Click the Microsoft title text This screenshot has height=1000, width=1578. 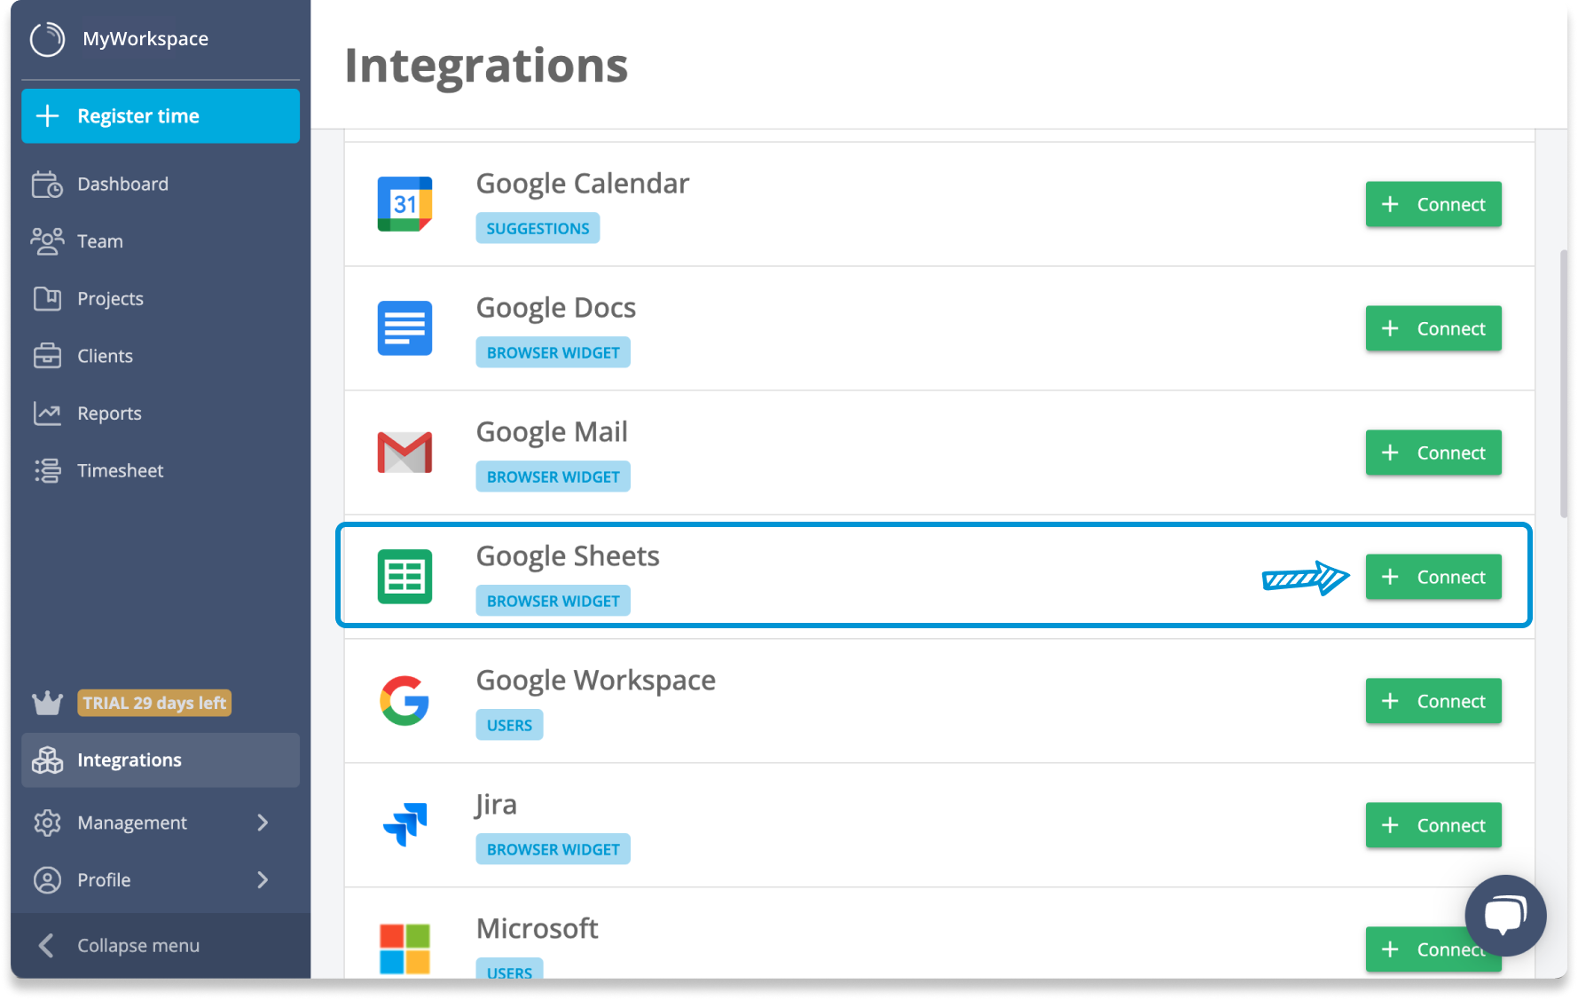coord(537,928)
